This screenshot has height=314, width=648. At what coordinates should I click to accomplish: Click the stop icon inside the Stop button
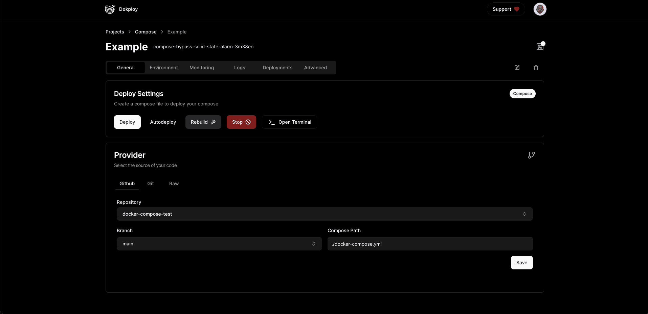pos(248,122)
